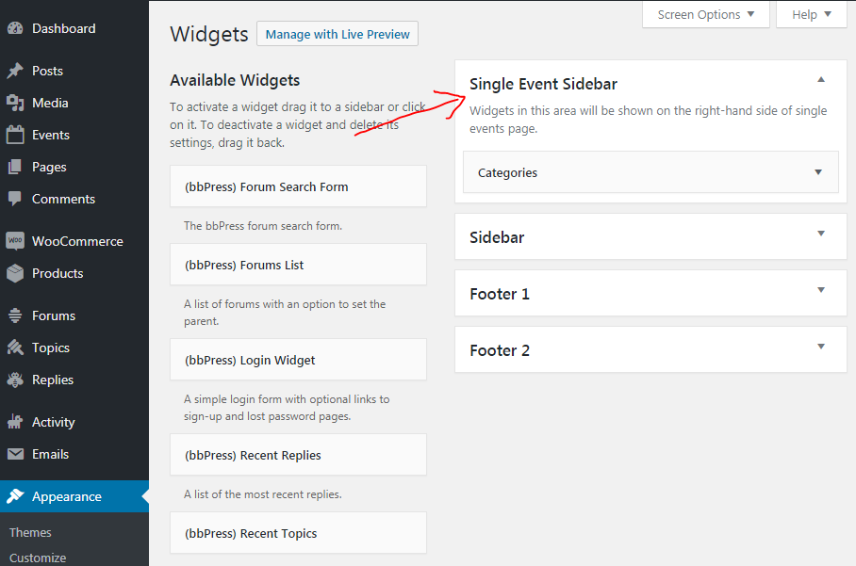Click the Emails envelope icon
The width and height of the screenshot is (856, 566).
tap(15, 454)
